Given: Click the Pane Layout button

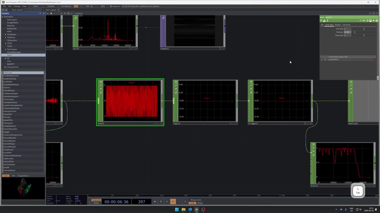Looking at the screenshot, I should (x=17, y=10).
